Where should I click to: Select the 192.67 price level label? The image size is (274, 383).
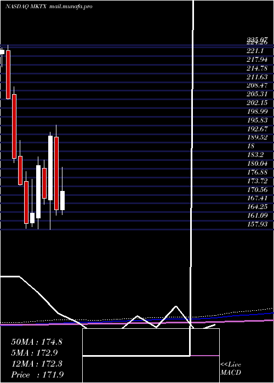(x=258, y=129)
